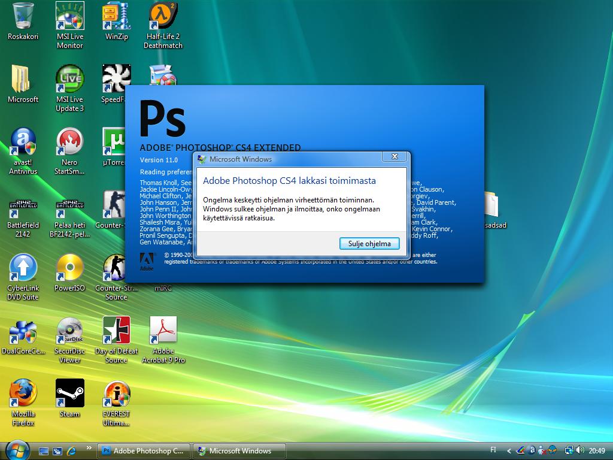Image resolution: width=613 pixels, height=460 pixels.
Task: Close the Microsoft Windows error dialog
Action: (x=394, y=157)
